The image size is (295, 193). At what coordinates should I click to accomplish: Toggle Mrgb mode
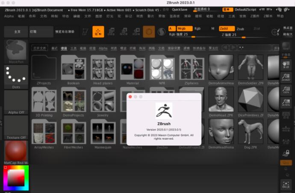click(185, 29)
